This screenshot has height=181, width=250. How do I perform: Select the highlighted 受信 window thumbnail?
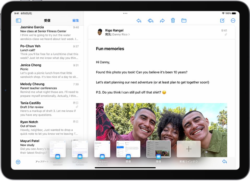coord(158,149)
